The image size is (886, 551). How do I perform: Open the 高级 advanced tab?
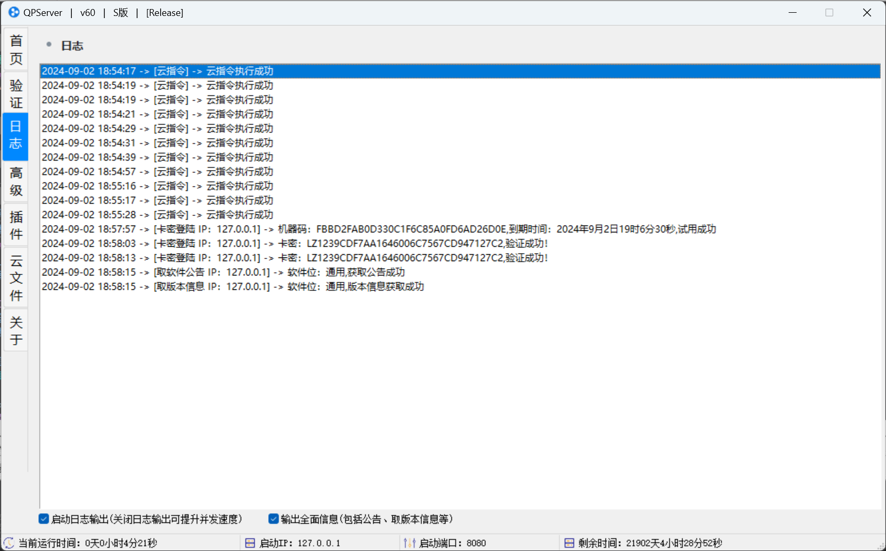click(x=16, y=181)
